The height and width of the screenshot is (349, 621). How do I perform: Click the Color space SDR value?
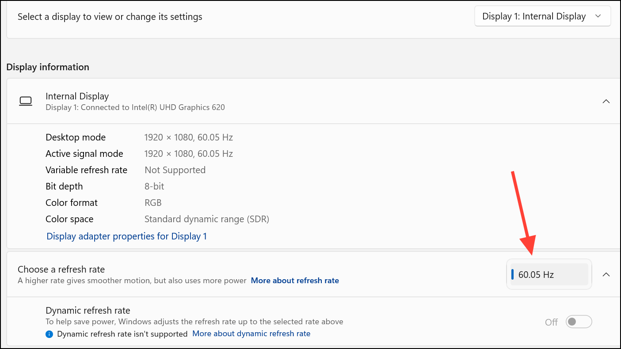(207, 219)
